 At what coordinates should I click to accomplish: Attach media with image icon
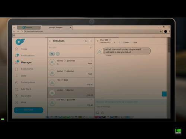tap(98, 113)
